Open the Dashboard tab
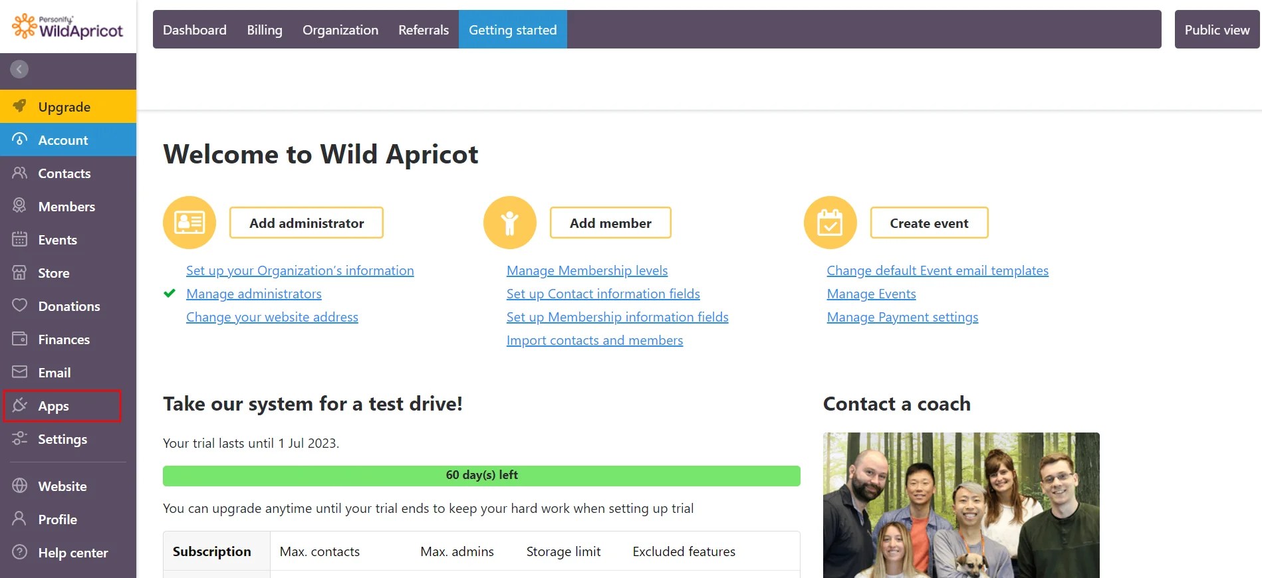The height and width of the screenshot is (578, 1262). [x=195, y=30]
